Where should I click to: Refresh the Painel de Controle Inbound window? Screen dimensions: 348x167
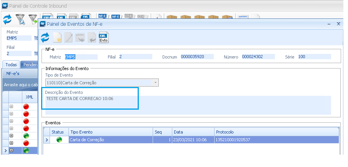7,20
